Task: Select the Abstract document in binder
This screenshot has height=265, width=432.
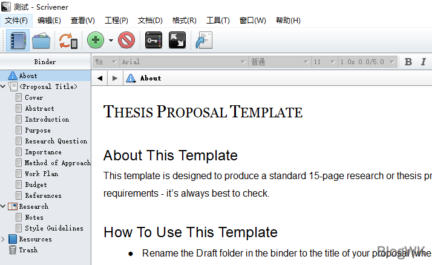Action: pyautogui.click(x=39, y=108)
